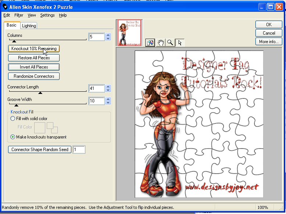Open the Edit menu
The width and height of the screenshot is (286, 214).
[x=7, y=15]
